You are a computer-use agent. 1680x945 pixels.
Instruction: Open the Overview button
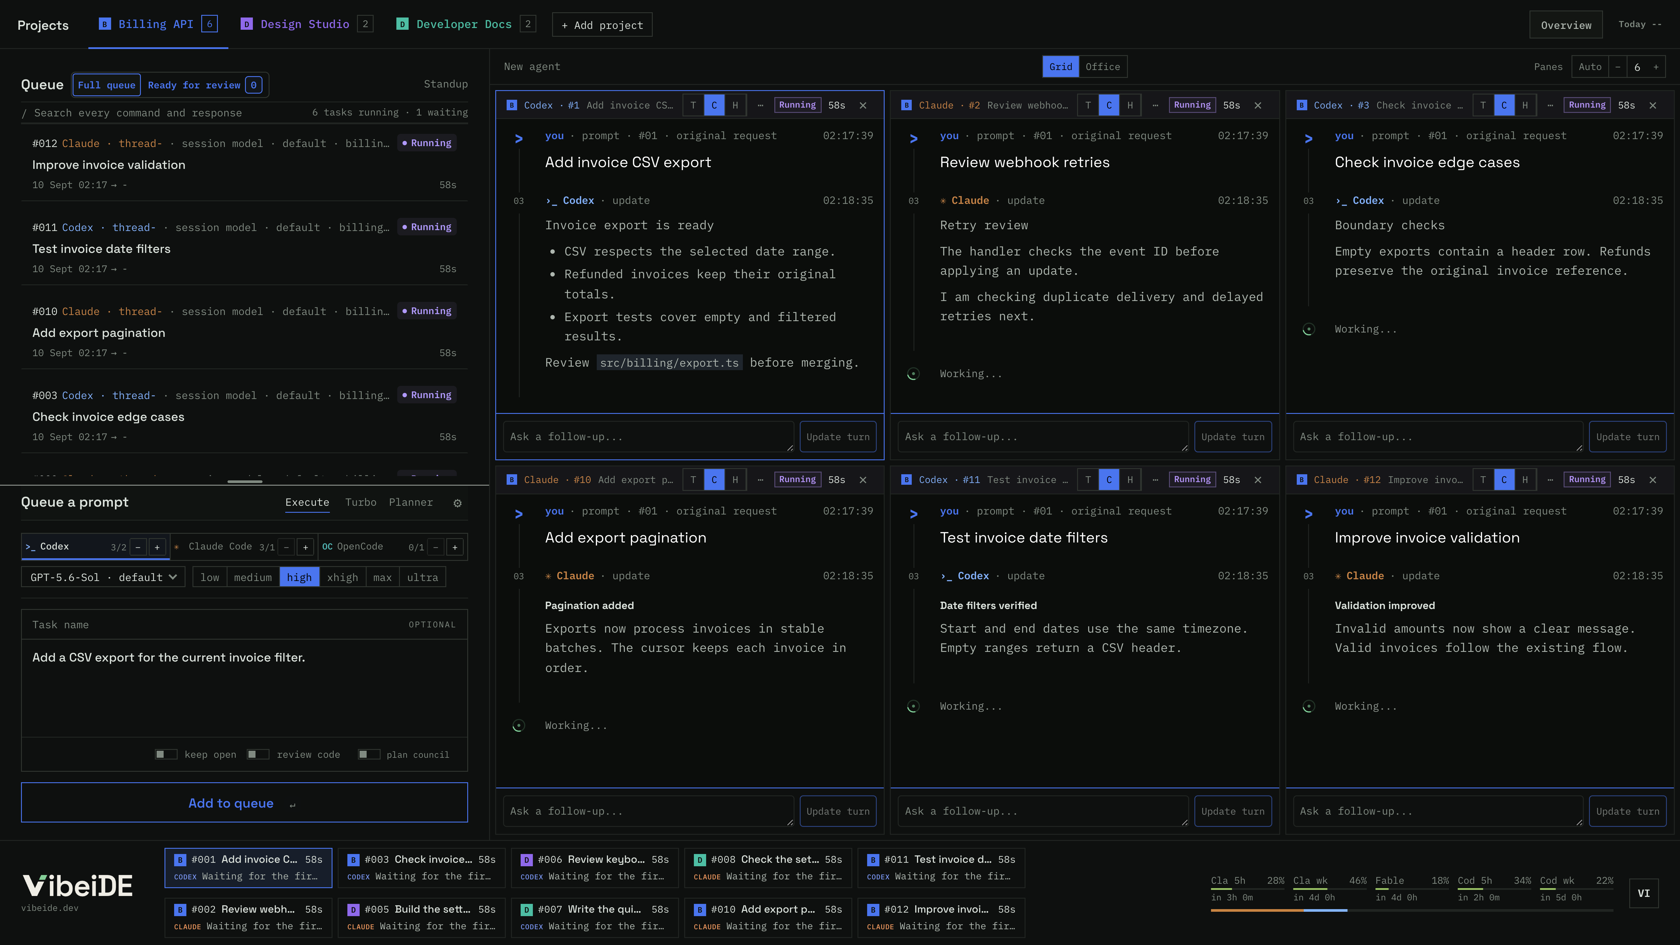point(1566,25)
